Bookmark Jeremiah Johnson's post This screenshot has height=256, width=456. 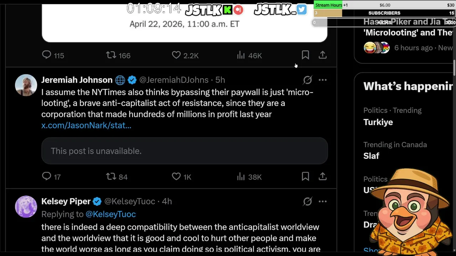pyautogui.click(x=305, y=176)
